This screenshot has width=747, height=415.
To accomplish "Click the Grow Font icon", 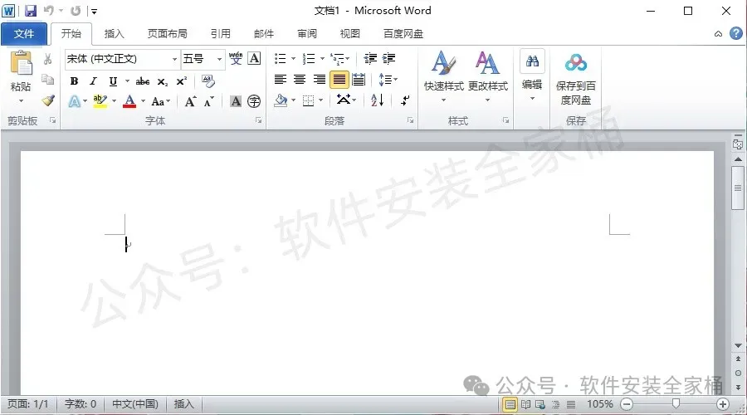I will [190, 101].
